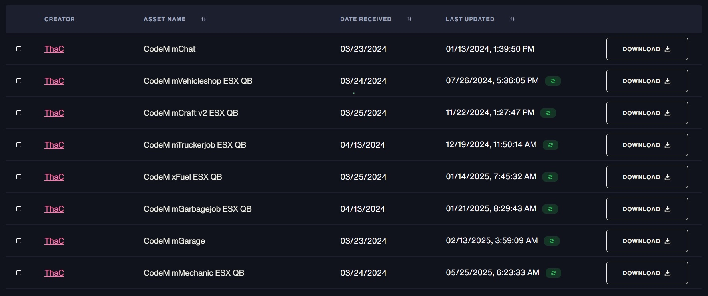This screenshot has width=708, height=296.
Task: Open ThaC creator link for mGarage
Action: tap(54, 241)
